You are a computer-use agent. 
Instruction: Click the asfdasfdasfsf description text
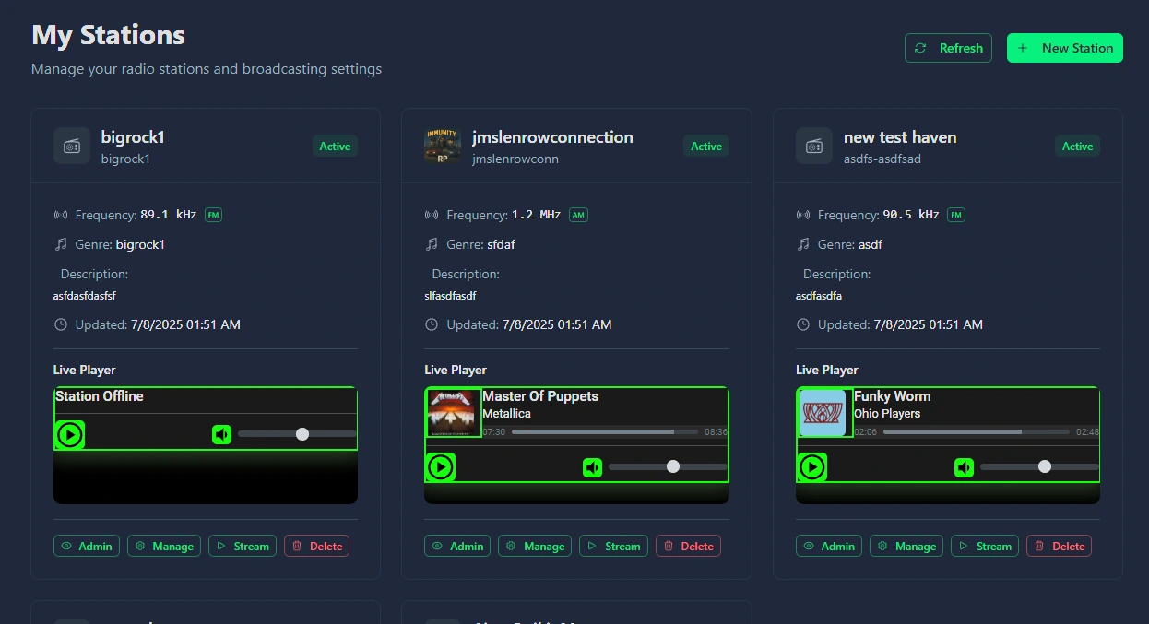coord(85,296)
